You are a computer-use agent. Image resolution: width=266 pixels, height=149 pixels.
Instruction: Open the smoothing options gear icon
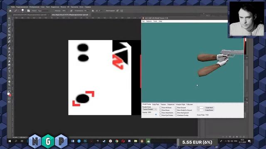coord(93,11)
